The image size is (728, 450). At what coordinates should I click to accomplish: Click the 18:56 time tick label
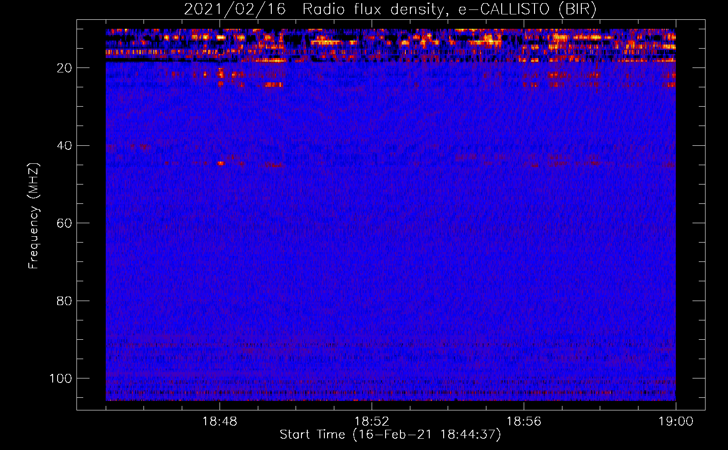[524, 422]
